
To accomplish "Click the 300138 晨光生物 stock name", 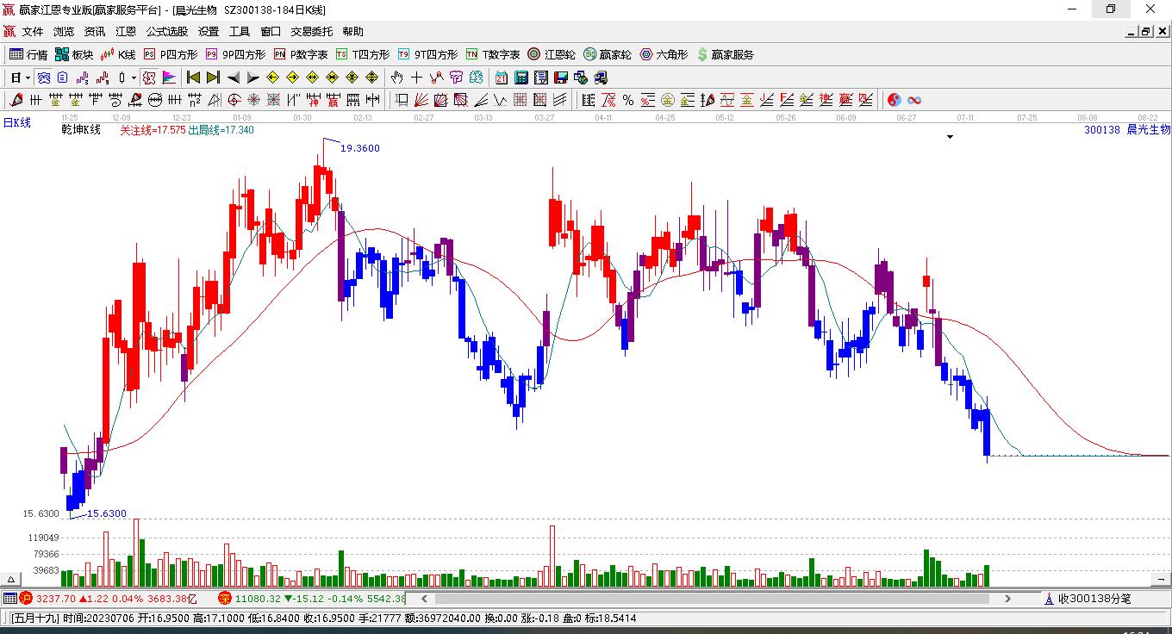I will click(x=1127, y=130).
